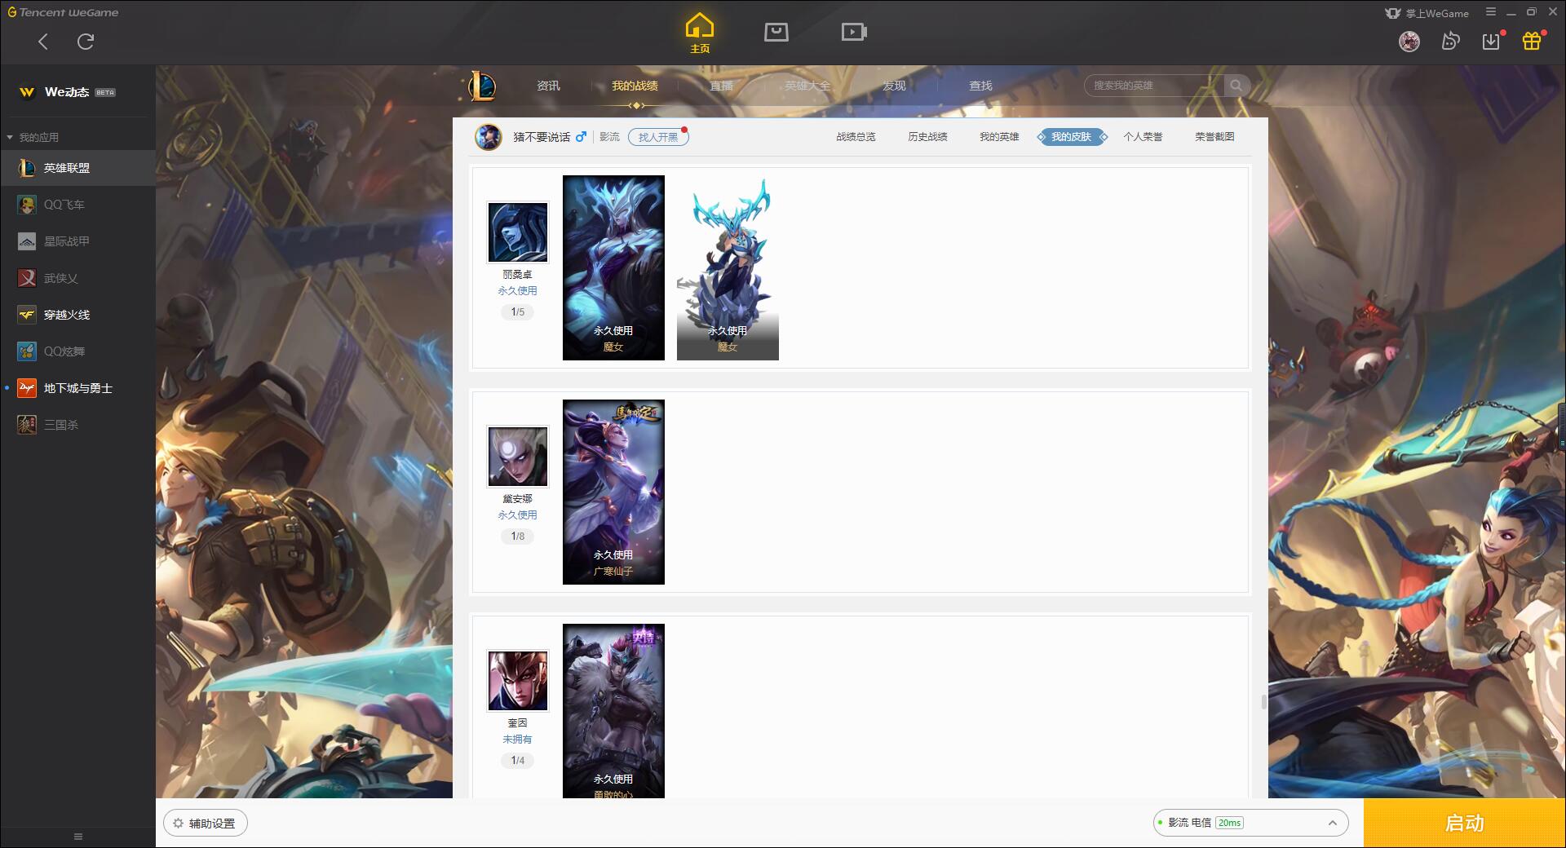Switch to 我的英雄 sub-tab
This screenshot has height=848, width=1566.
pyautogui.click(x=999, y=137)
